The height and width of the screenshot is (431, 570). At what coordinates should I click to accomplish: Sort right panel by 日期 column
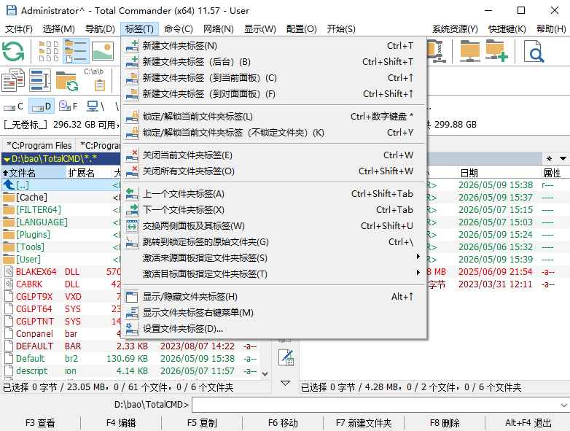coord(498,173)
